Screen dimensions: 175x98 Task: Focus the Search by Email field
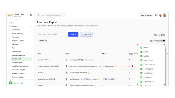click(x=52, y=34)
